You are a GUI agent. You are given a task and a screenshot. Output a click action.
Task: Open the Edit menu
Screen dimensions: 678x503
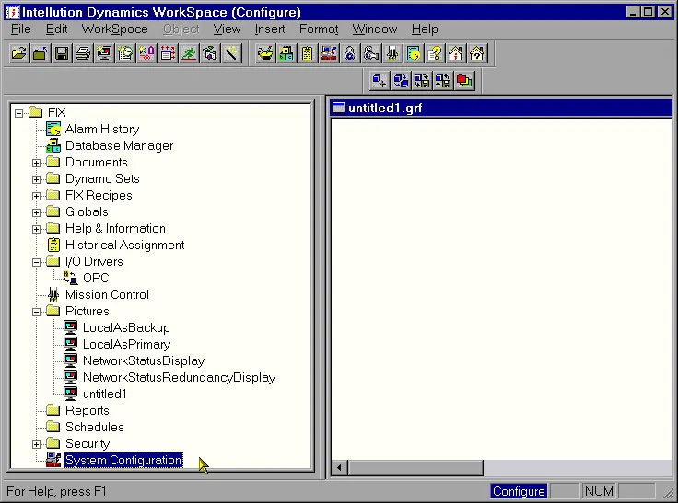[56, 29]
